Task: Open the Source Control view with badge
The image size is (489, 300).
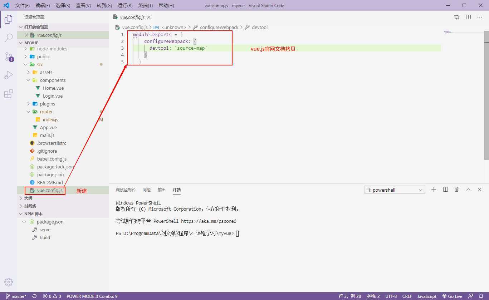Action: [9, 56]
